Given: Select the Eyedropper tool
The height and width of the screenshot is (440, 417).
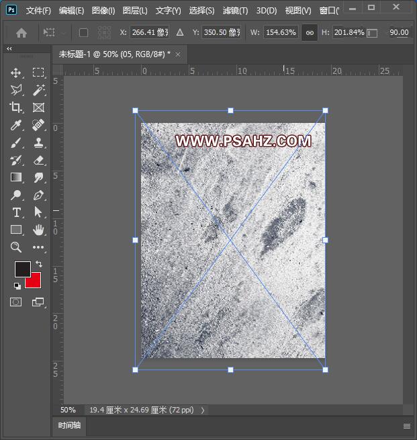Looking at the screenshot, I should (15, 125).
